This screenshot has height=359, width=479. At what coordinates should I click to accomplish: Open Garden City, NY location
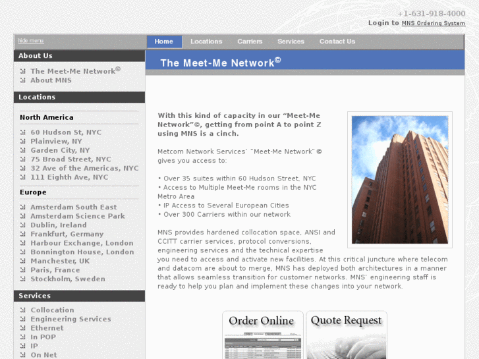[60, 150]
